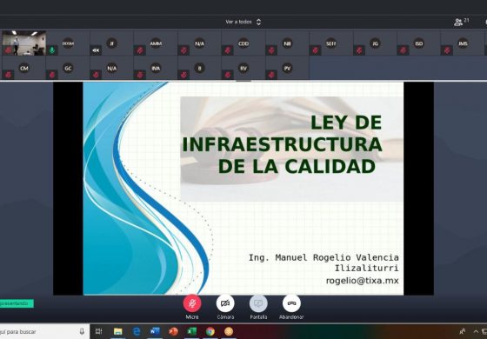Image resolution: width=487 pixels, height=339 pixels.
Task: Click the green active microphone icon on the DOSM tile
Action: pos(52,50)
